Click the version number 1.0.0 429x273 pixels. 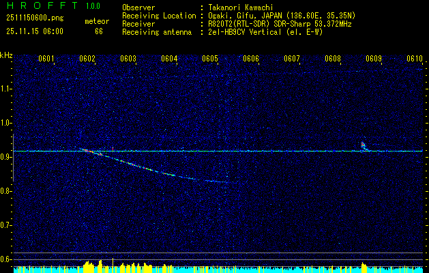(x=93, y=6)
